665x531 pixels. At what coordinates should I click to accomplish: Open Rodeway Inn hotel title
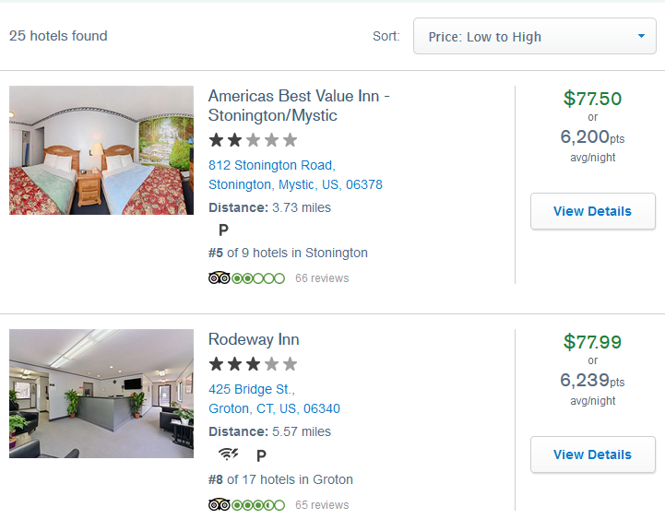tap(254, 339)
